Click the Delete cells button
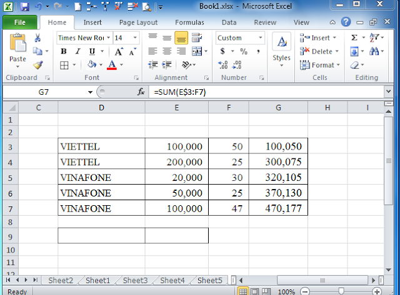This screenshot has width=400, height=295. click(319, 51)
